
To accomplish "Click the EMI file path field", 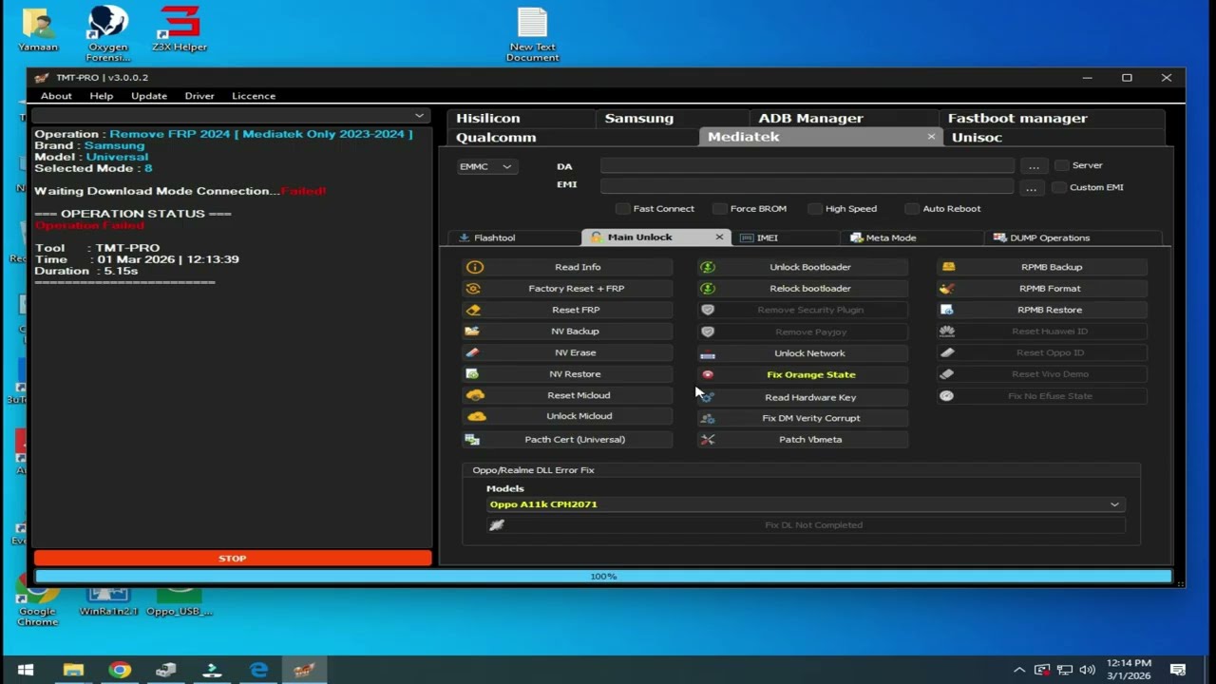I will tap(807, 186).
